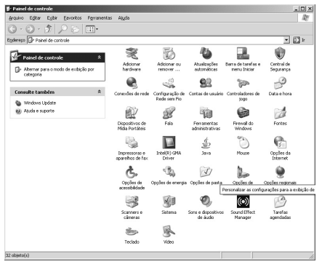Open Opções de energia icon

pos(169,172)
